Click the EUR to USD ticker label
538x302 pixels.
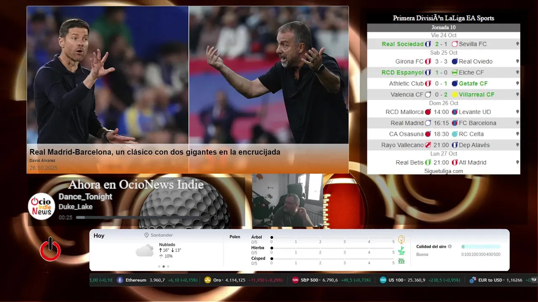pyautogui.click(x=490, y=280)
